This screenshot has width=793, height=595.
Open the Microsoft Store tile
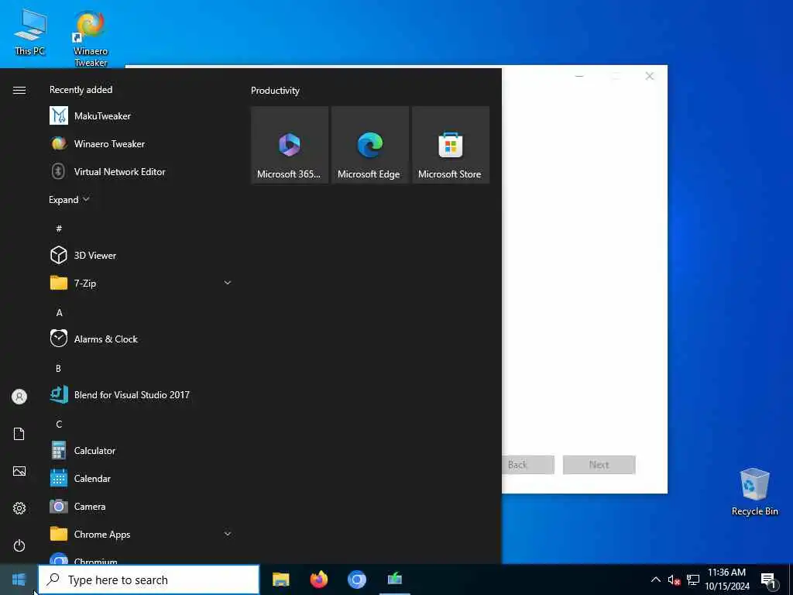pos(451,145)
